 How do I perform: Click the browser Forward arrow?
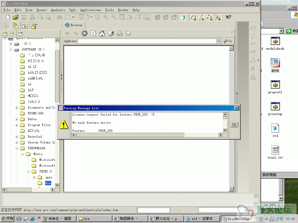click(76, 33)
